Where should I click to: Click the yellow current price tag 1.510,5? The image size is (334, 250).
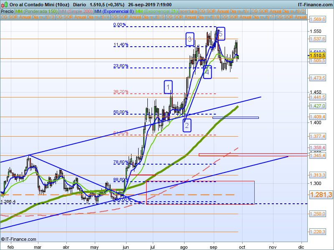[317, 56]
